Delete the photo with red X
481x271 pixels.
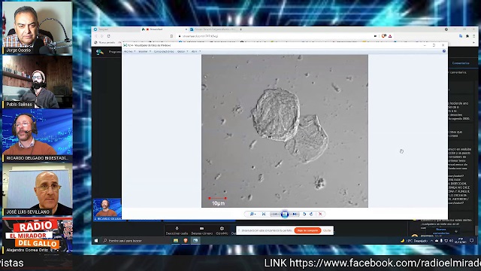coord(320,214)
